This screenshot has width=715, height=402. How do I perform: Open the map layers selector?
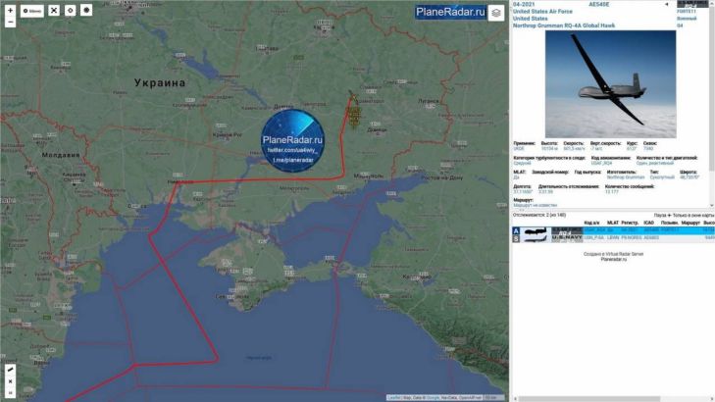(496, 12)
